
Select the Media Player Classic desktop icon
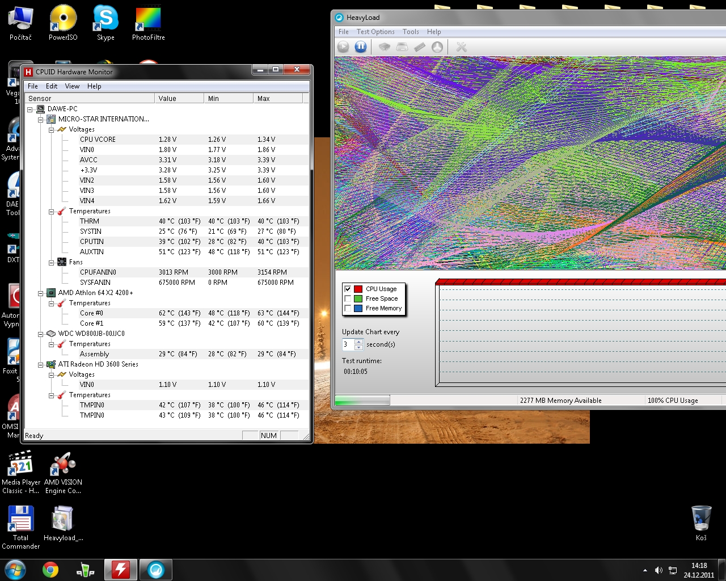[x=20, y=472]
